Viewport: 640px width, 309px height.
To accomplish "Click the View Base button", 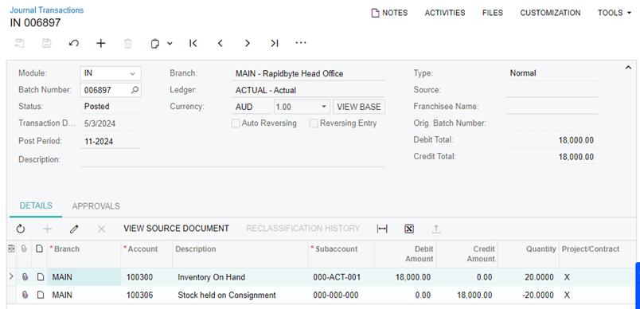I will pos(359,107).
